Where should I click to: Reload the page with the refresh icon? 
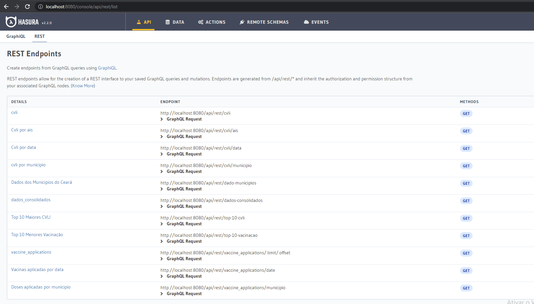tap(27, 6)
